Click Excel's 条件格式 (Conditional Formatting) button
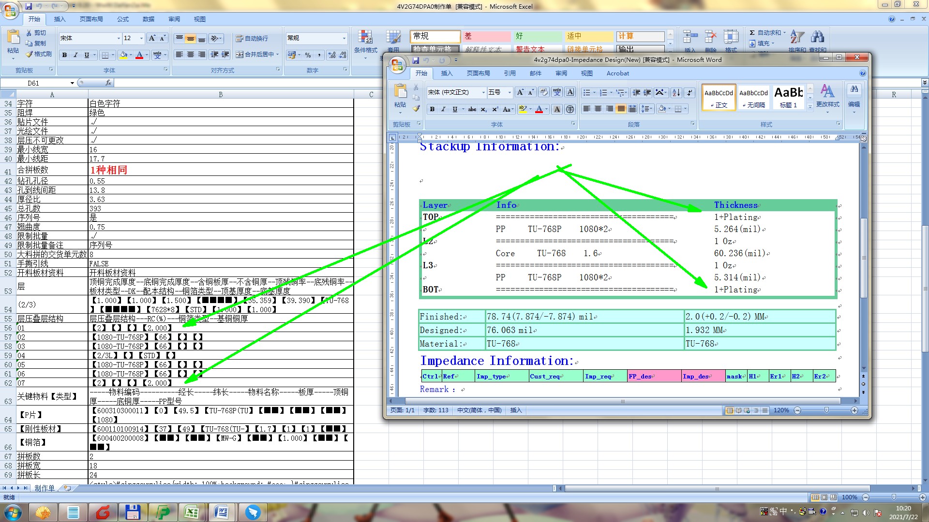Screen dimensions: 929x522 [x=365, y=41]
